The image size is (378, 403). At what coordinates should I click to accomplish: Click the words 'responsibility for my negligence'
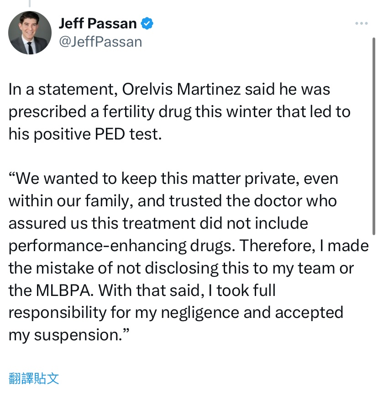[x=124, y=313]
